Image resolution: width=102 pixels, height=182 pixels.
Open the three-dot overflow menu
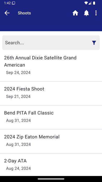(x=96, y=13)
